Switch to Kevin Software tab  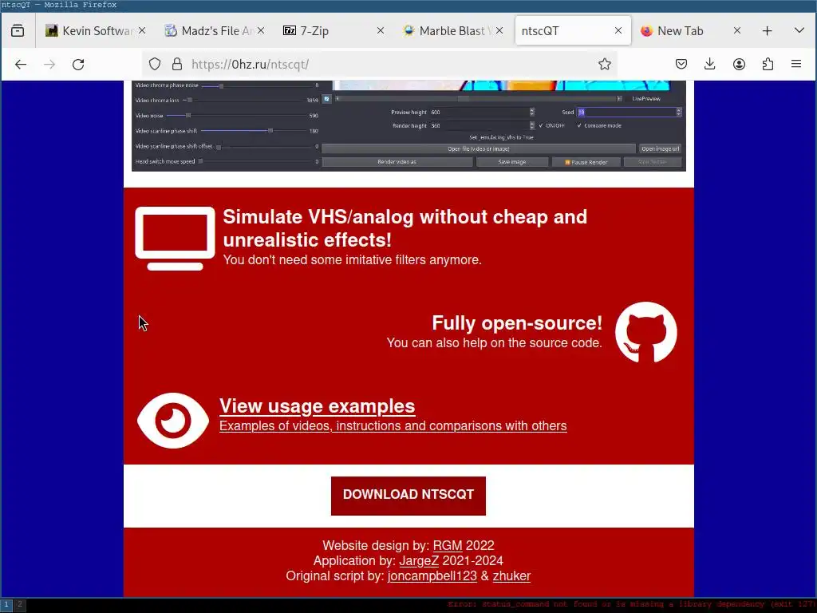(x=96, y=31)
